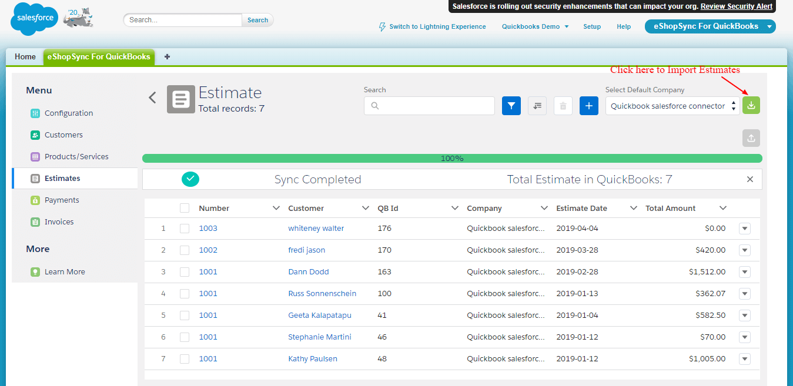Dismiss the Sync Completed banner
The height and width of the screenshot is (386, 793).
click(x=749, y=179)
